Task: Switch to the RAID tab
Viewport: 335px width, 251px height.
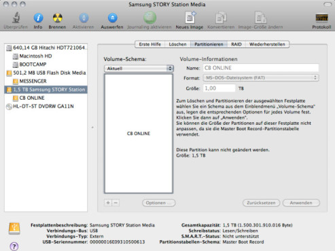Action: tap(236, 44)
